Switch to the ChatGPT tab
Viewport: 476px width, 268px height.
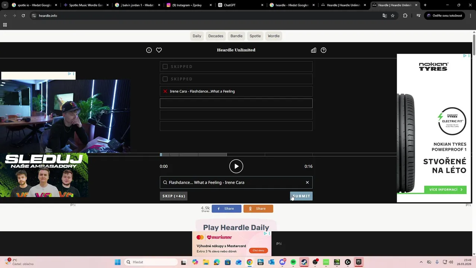[241, 5]
